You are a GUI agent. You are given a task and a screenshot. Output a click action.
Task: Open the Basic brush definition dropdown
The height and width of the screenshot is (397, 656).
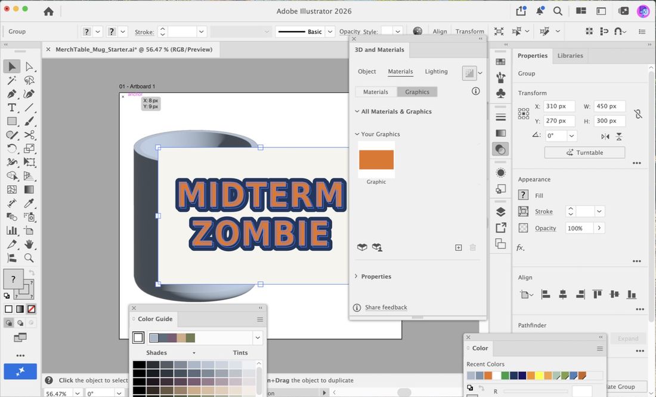pos(330,32)
